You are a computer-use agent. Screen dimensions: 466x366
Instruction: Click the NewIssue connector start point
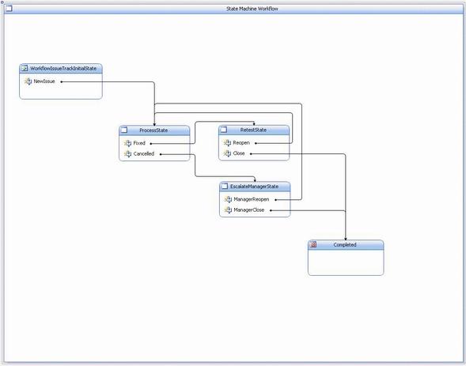pyautogui.click(x=61, y=81)
